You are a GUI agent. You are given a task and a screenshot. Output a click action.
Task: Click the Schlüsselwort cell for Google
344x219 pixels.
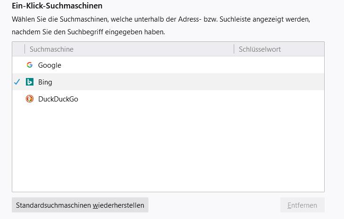[278, 65]
